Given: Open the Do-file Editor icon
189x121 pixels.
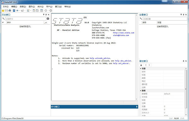Looking at the screenshot, I should pos(28,11).
